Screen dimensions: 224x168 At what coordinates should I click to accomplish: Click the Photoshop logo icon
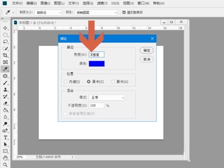5,3
